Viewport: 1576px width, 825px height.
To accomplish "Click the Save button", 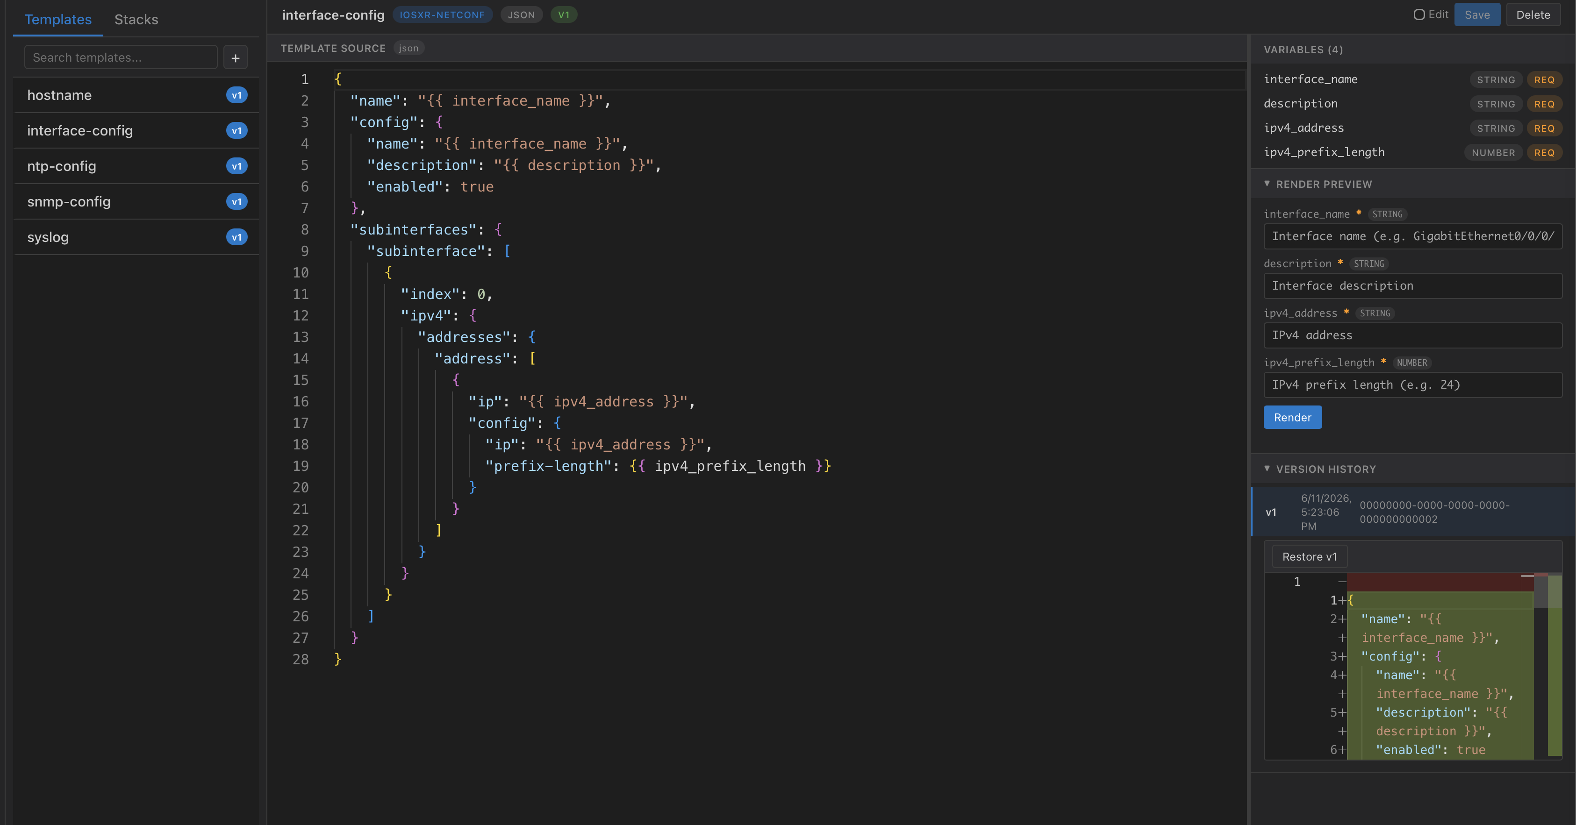I will [x=1477, y=14].
